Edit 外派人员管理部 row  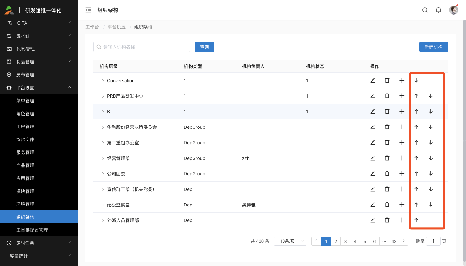[373, 220]
